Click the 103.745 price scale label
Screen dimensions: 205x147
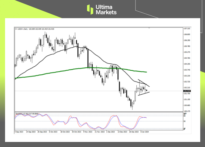click(187, 70)
